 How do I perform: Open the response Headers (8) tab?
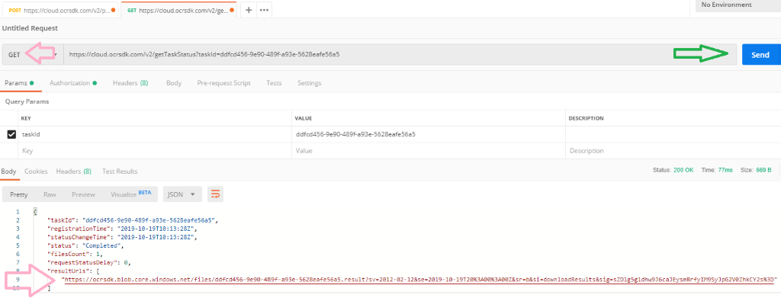click(74, 171)
